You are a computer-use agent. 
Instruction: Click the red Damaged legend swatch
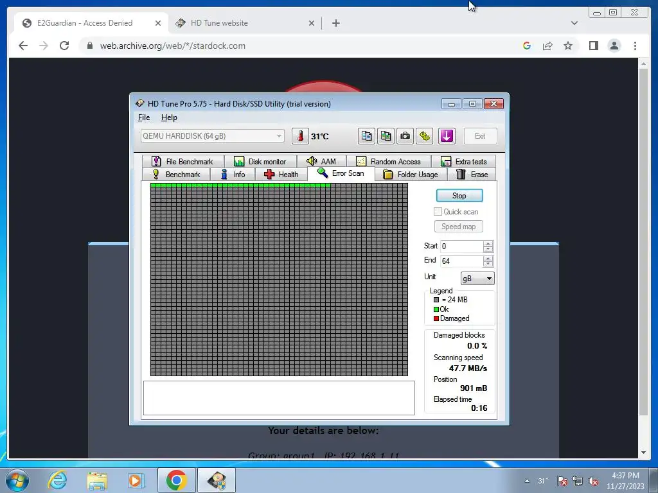[x=436, y=318]
